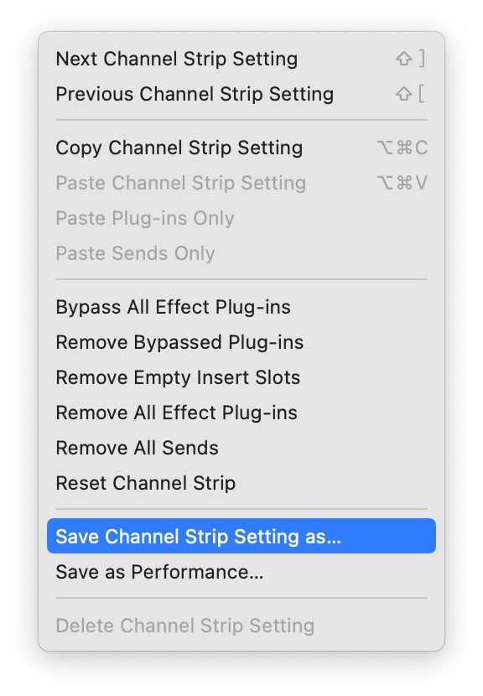Viewport: 483px width, 696px height.
Task: Open Save as Performance… dialog
Action: point(241,572)
